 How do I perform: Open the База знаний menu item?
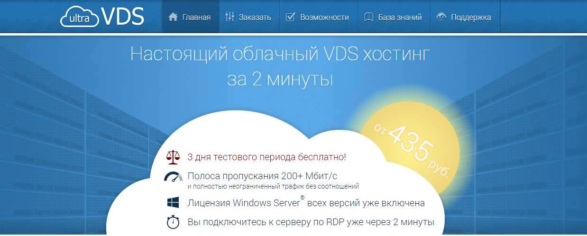click(x=394, y=17)
